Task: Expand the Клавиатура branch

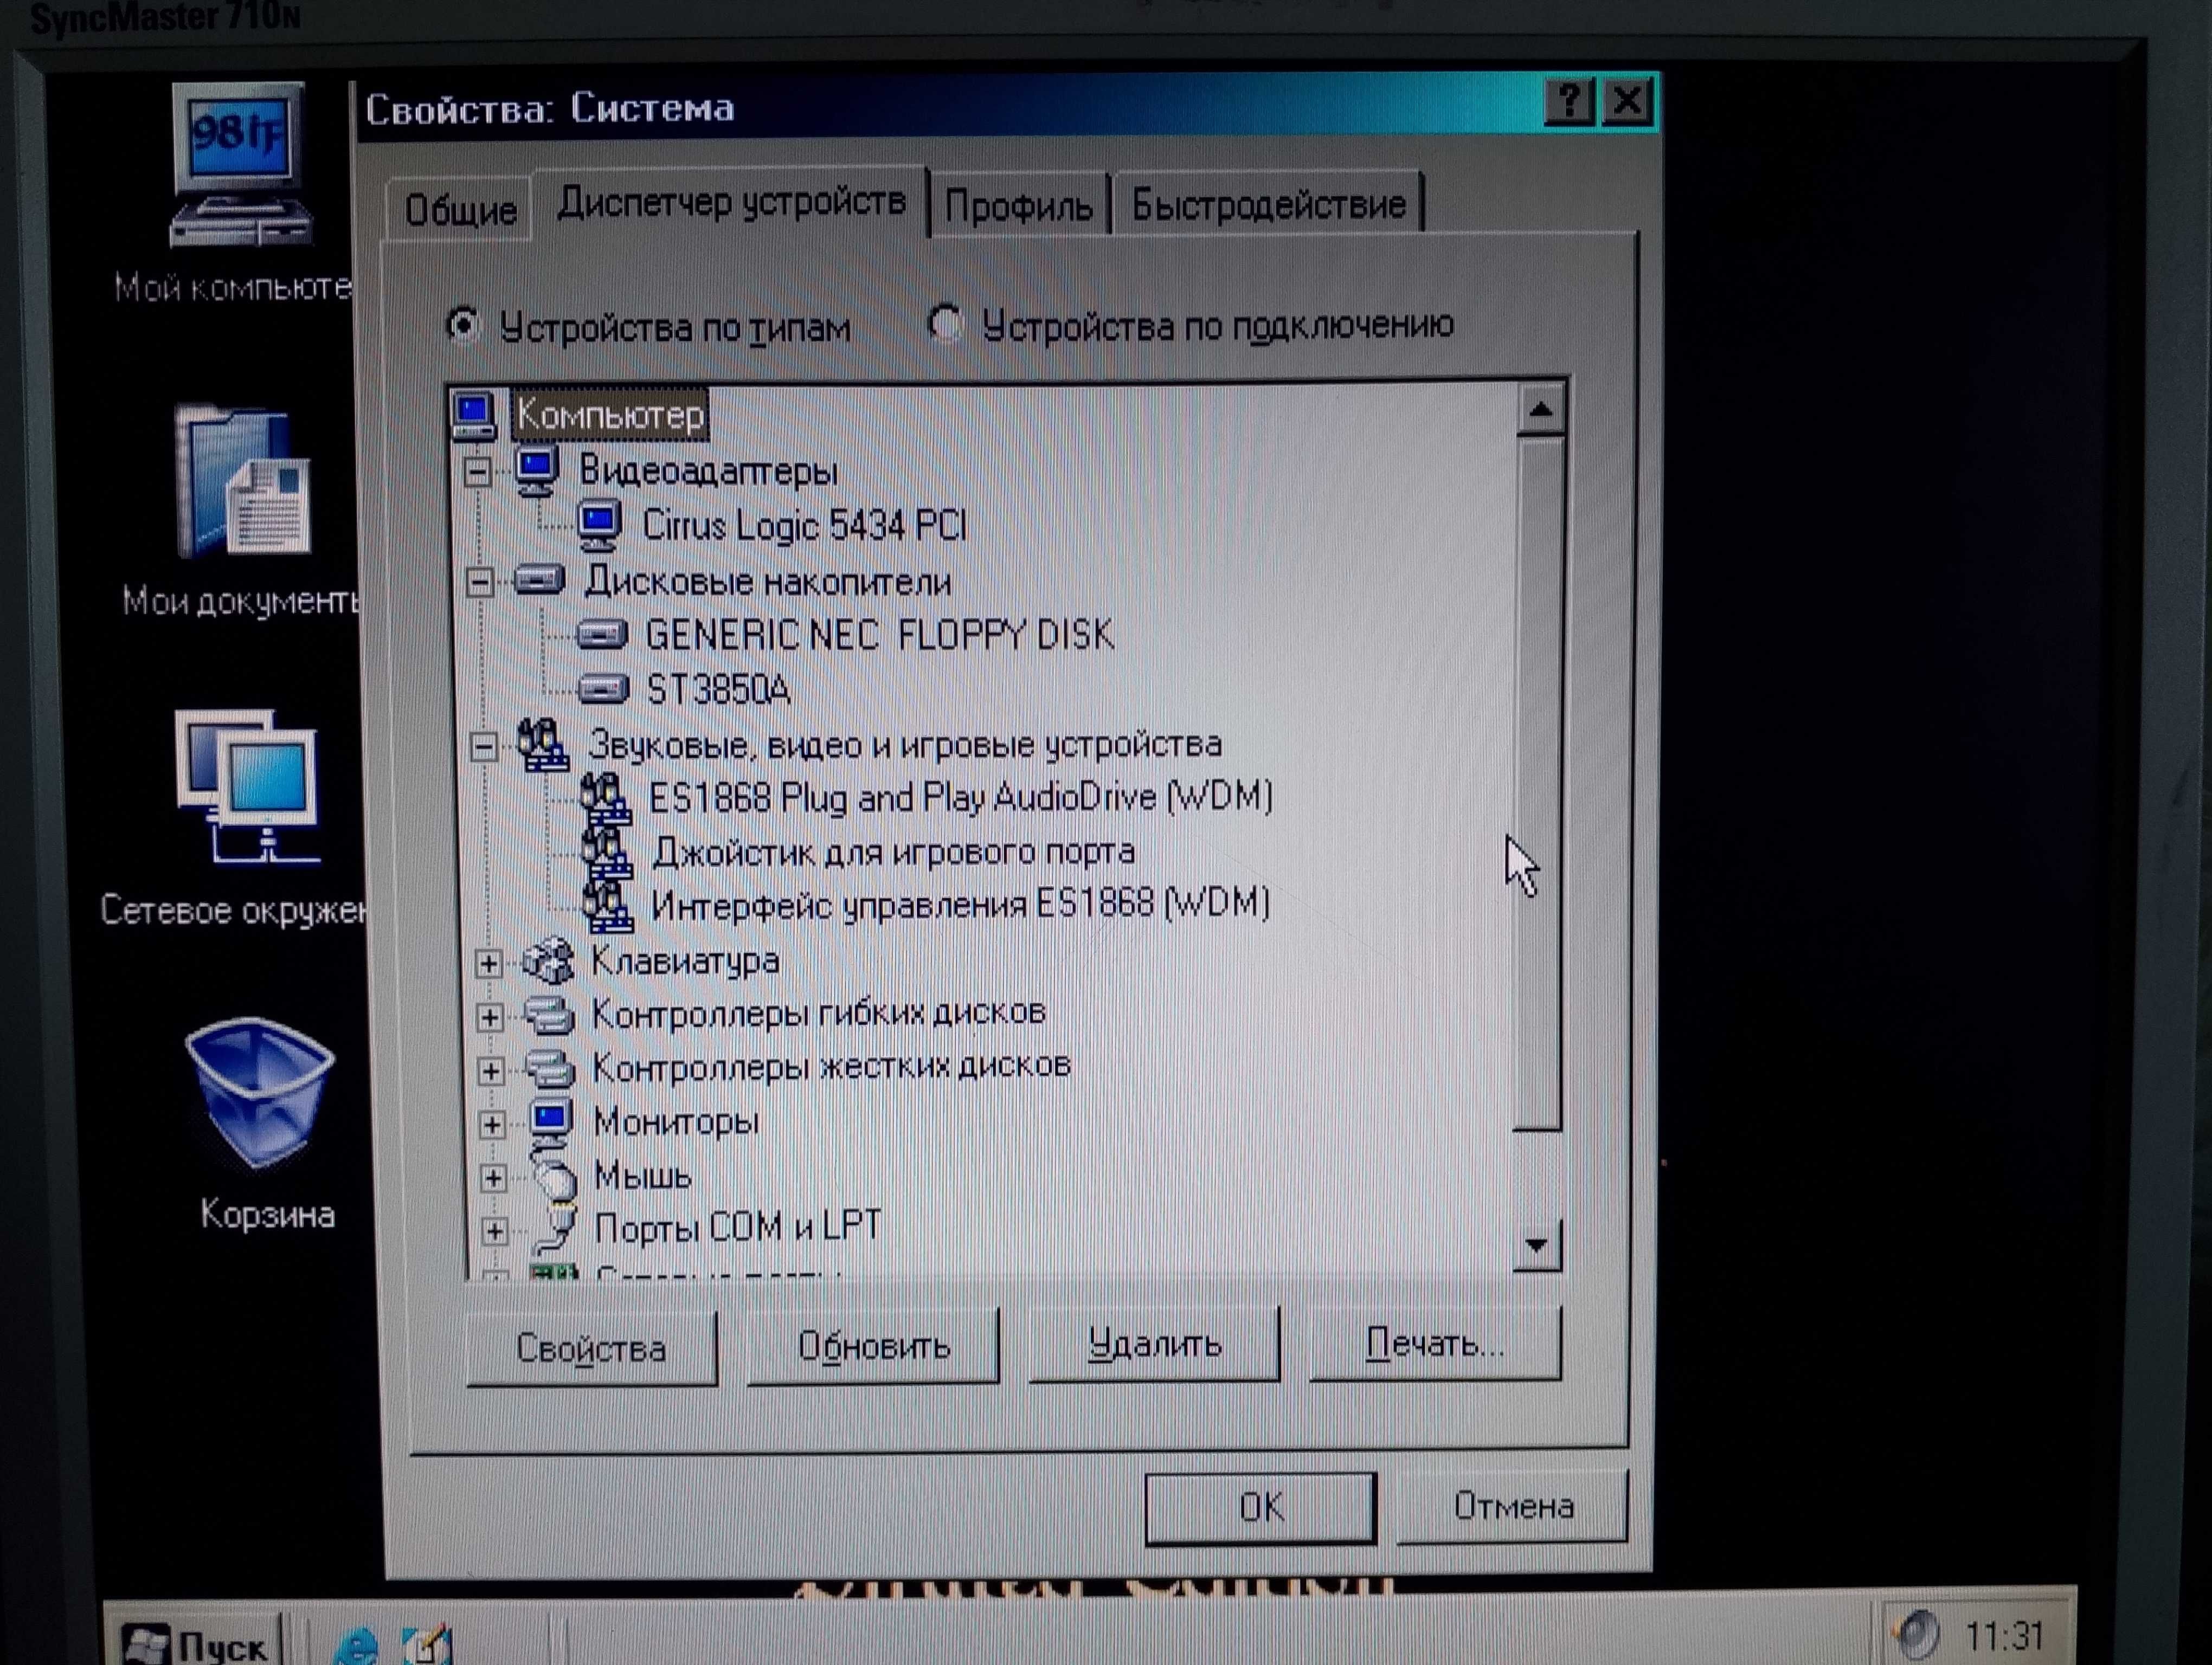Action: click(488, 964)
